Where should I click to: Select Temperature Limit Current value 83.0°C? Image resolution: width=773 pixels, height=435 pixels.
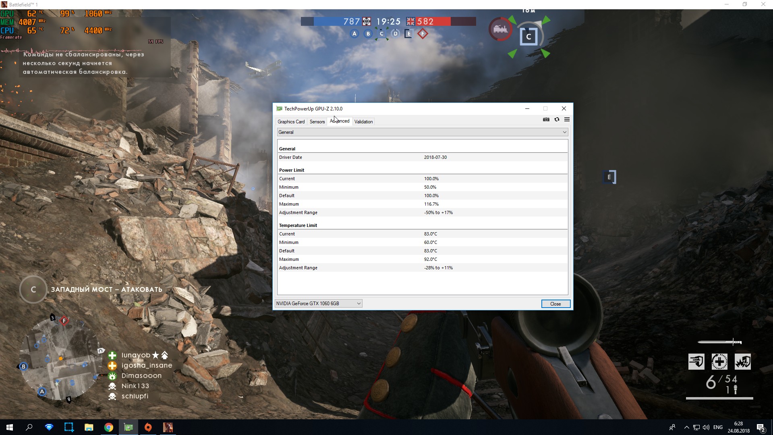[x=430, y=234]
